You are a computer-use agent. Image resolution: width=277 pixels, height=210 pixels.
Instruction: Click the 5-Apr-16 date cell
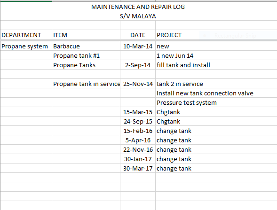pos(138,140)
